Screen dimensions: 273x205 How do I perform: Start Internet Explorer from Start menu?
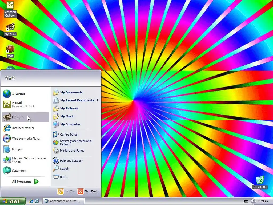[26, 128]
